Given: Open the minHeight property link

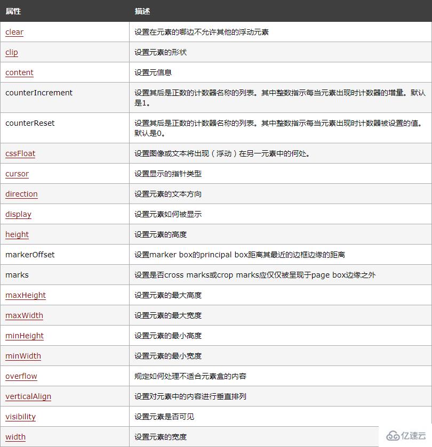Looking at the screenshot, I should point(25,336).
